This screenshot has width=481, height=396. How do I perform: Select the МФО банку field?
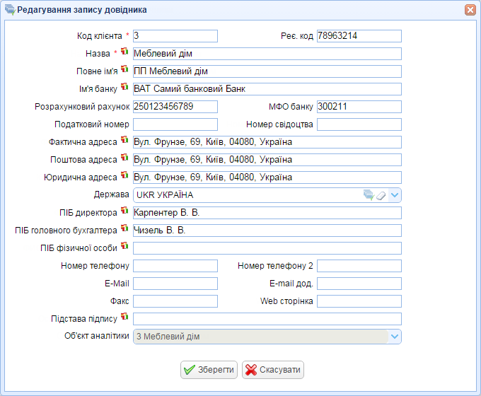[359, 107]
